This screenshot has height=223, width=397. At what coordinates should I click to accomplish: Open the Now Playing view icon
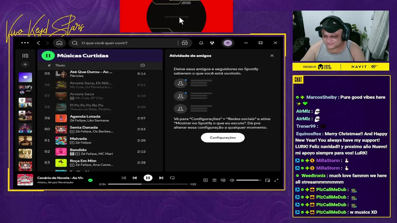point(205,180)
